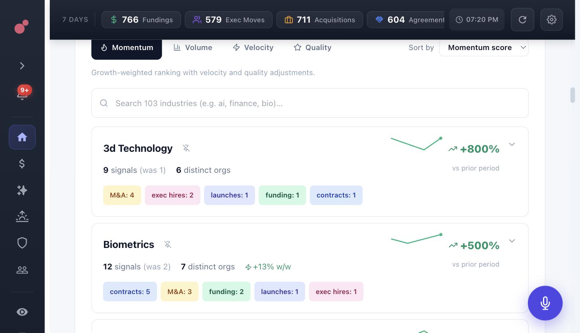Expand the 3d Technology card chevron
Image resolution: width=580 pixels, height=333 pixels.
click(512, 144)
